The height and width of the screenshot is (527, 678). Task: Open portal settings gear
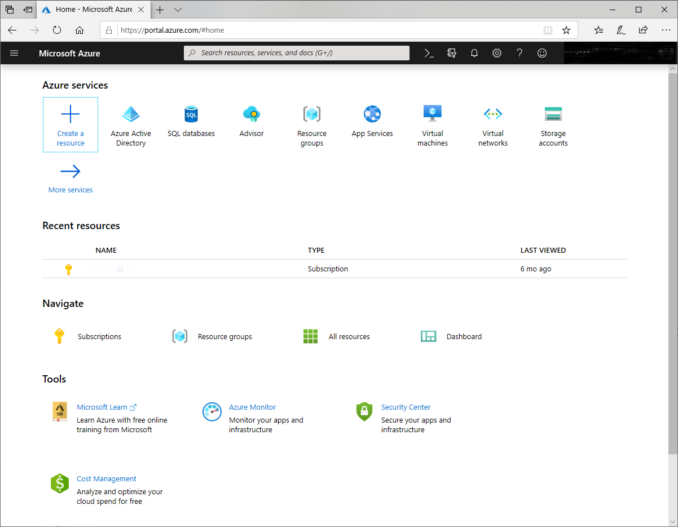[x=497, y=53]
